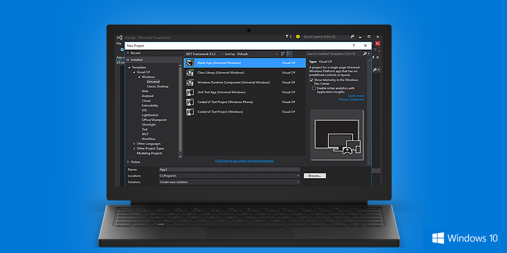Select the Universal tree item
Viewport: 507px width, 253px height.
pyautogui.click(x=153, y=82)
